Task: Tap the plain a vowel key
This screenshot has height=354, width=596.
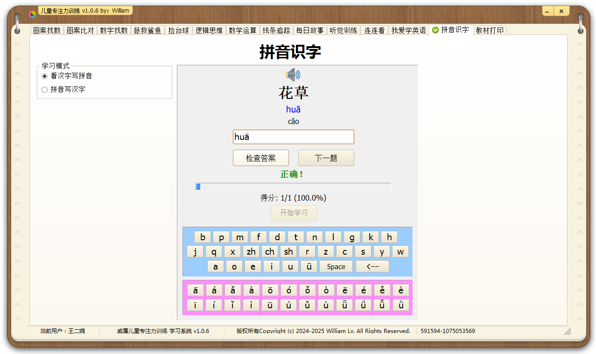Action: 216,266
